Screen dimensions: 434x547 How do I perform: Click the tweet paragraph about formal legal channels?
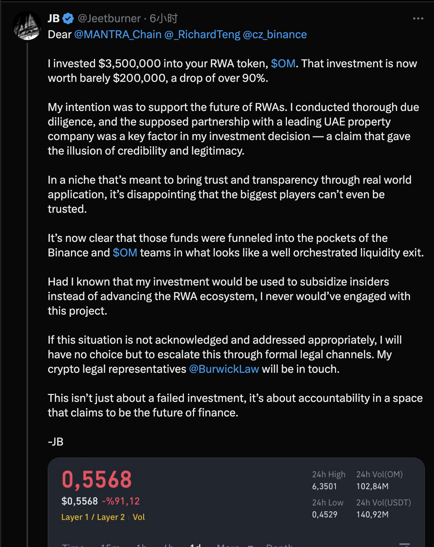(225, 355)
